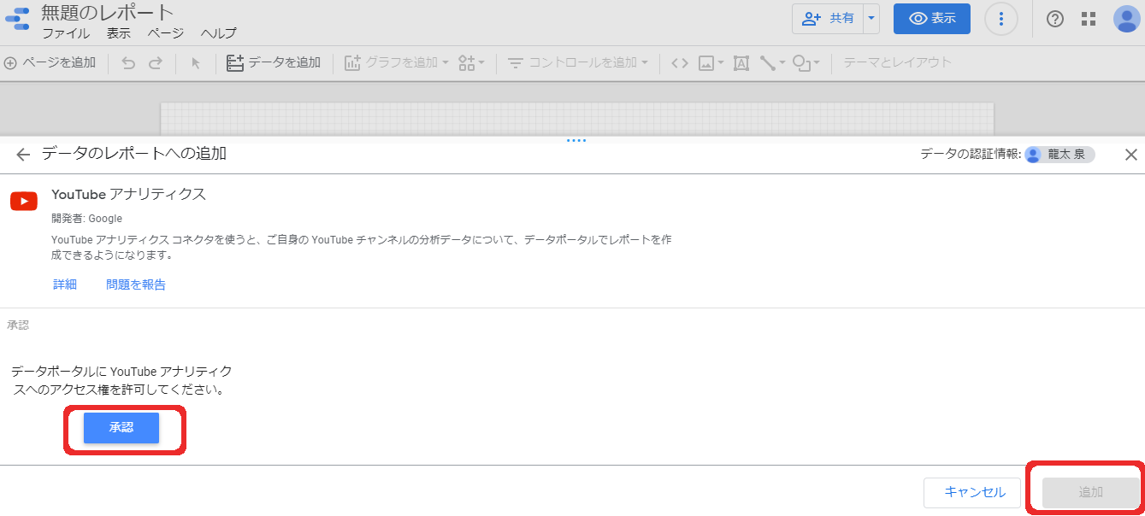Open the ヘルプ menu
The height and width of the screenshot is (516, 1145).
[x=218, y=33]
